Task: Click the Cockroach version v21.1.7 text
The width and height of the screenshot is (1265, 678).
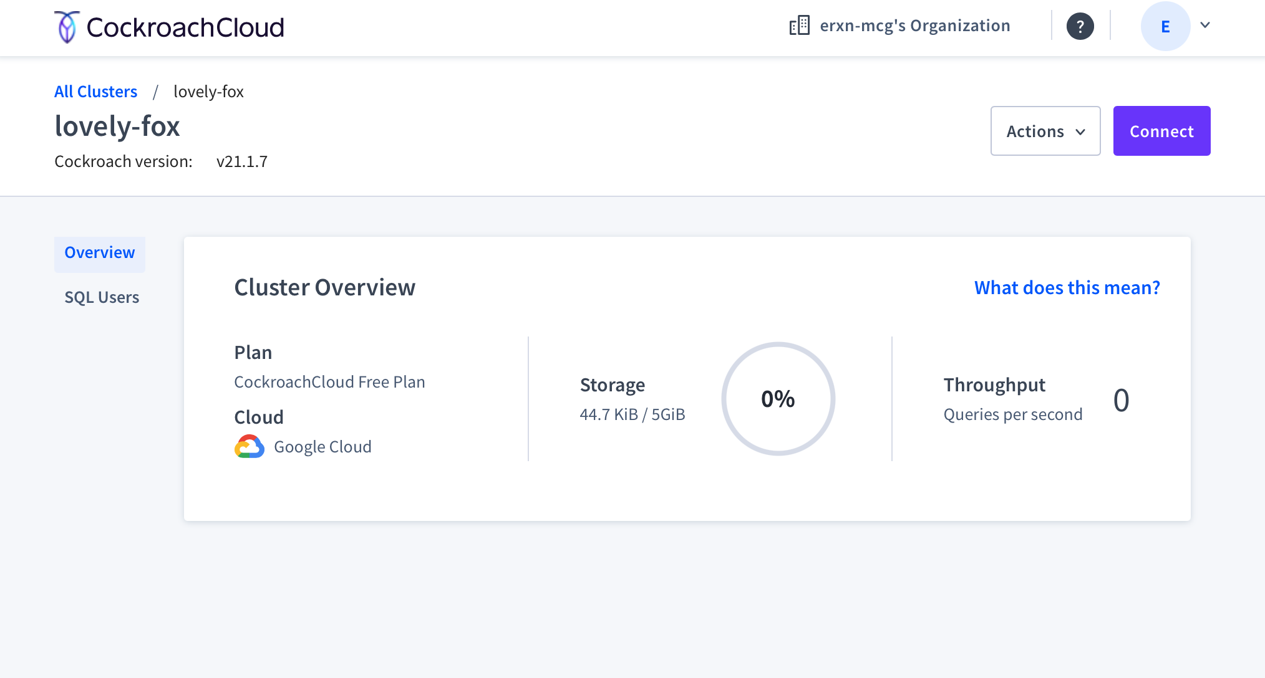Action: point(241,161)
